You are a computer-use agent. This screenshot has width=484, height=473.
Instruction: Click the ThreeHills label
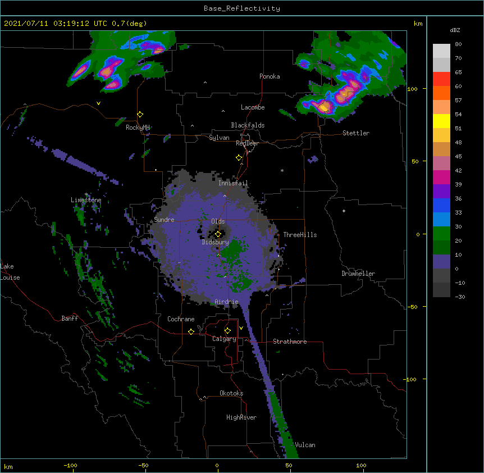(x=300, y=235)
